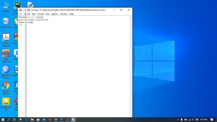
Task: Click the circle.py title bar file icon
Action: pyautogui.click(x=28, y=10)
